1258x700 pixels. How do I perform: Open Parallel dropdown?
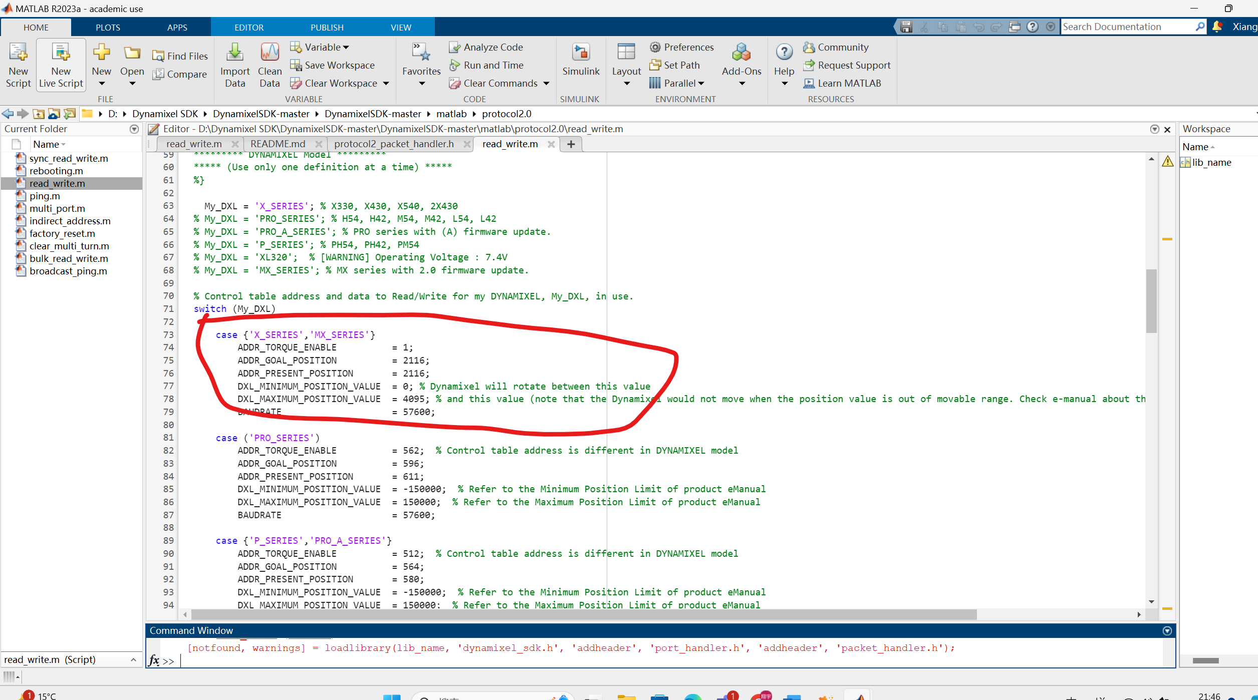(x=677, y=83)
